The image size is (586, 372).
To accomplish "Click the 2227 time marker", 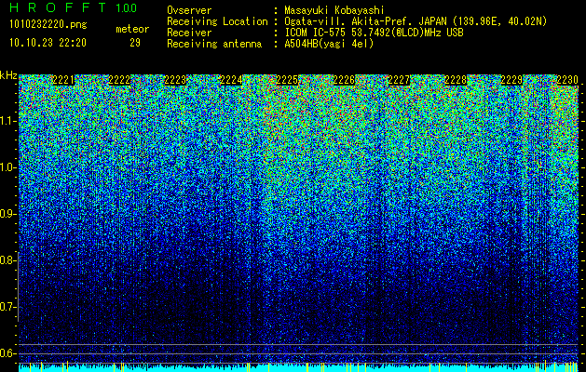I will pyautogui.click(x=400, y=80).
